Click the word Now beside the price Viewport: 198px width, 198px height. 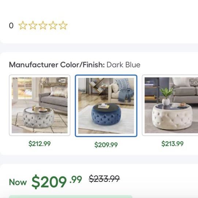pyautogui.click(x=18, y=182)
